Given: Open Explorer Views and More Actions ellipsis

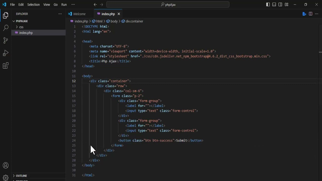Looking at the screenshot, I should coord(60,14).
